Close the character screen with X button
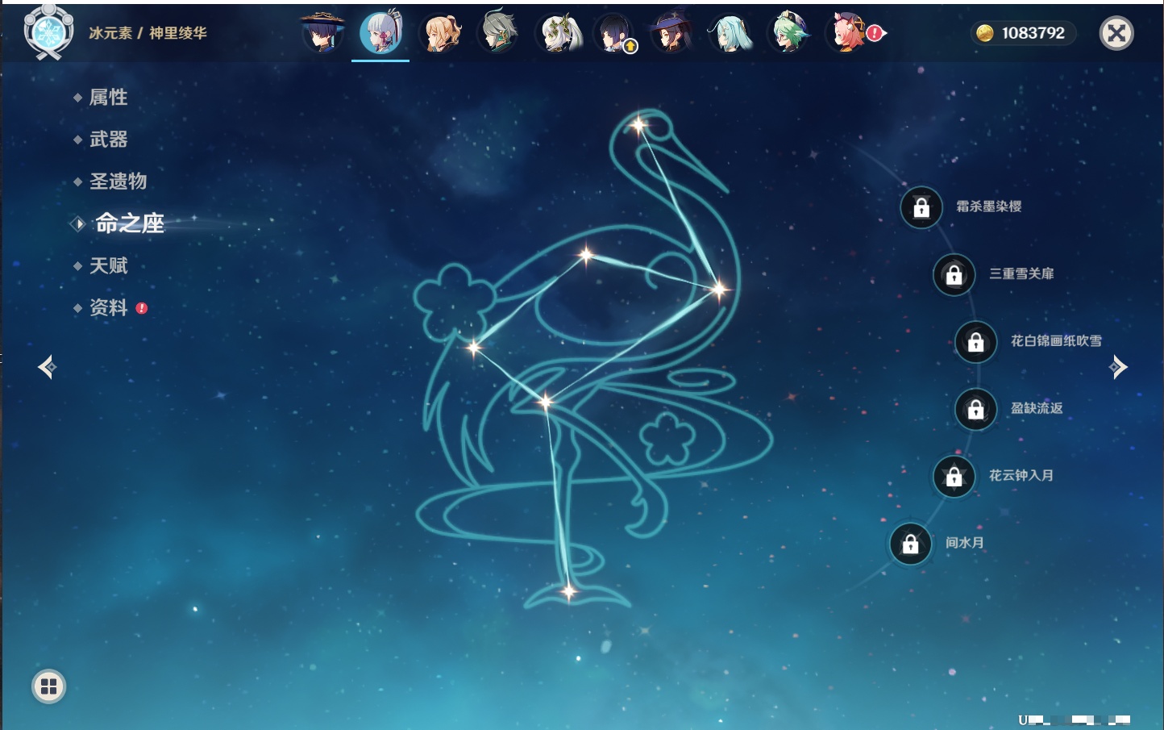The height and width of the screenshot is (730, 1164). [1116, 33]
